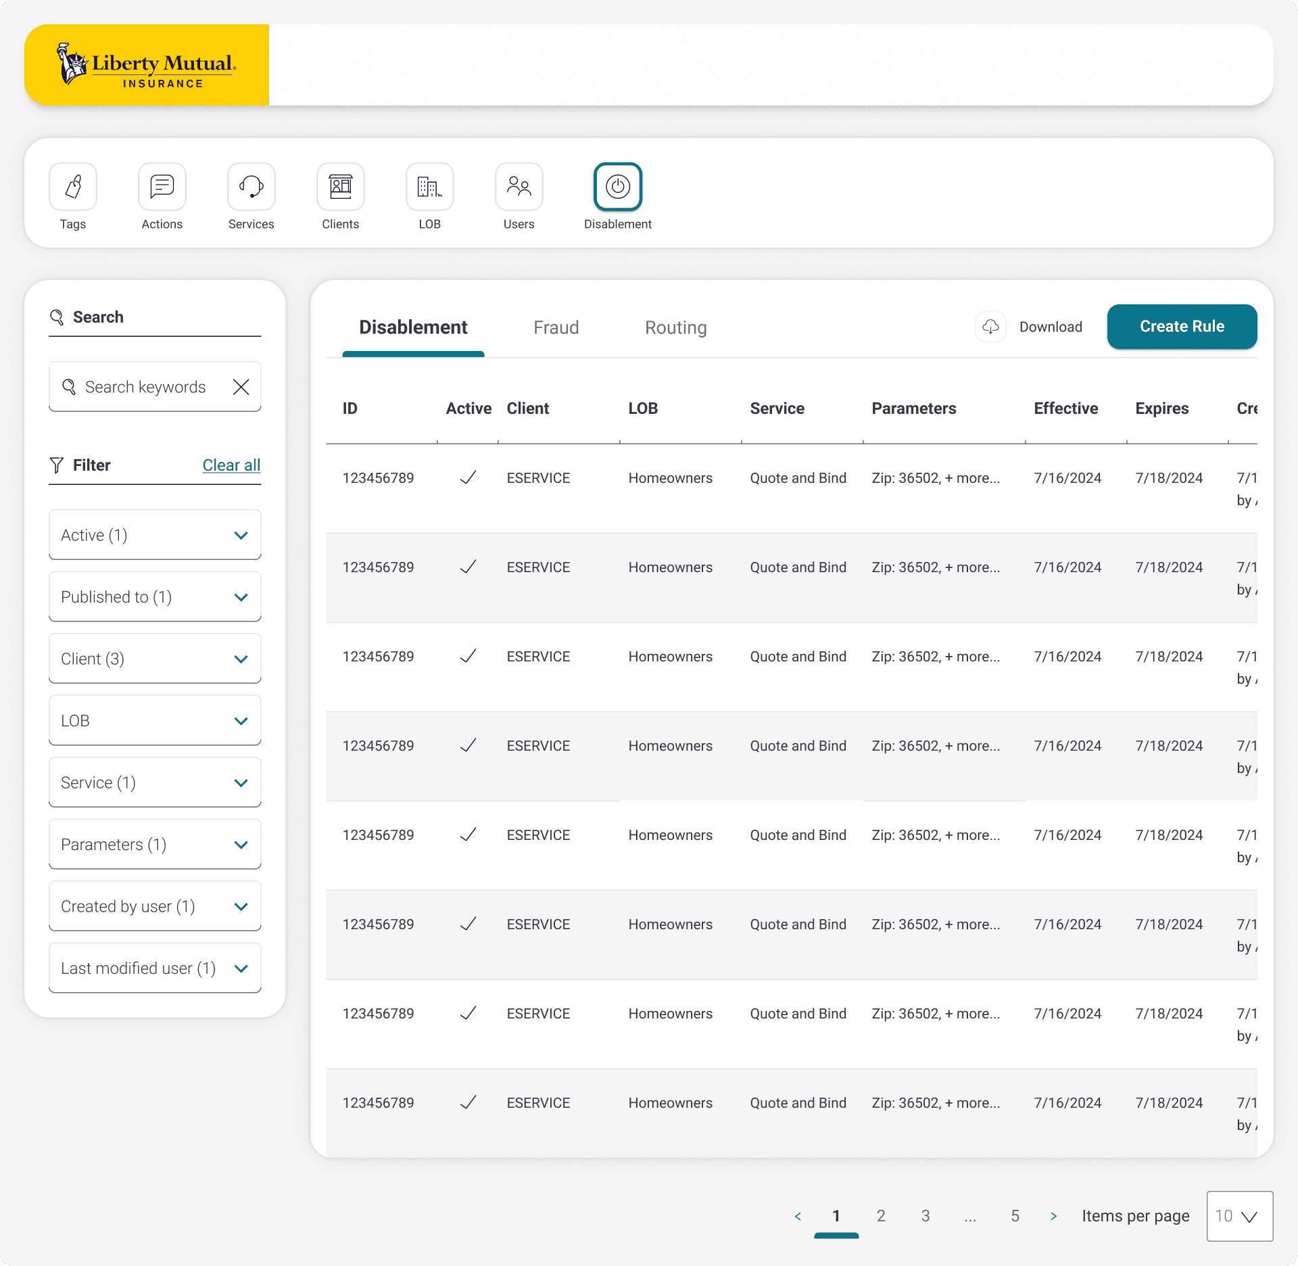The image size is (1298, 1266).
Task: Open the Services headset icon
Action: click(x=251, y=187)
